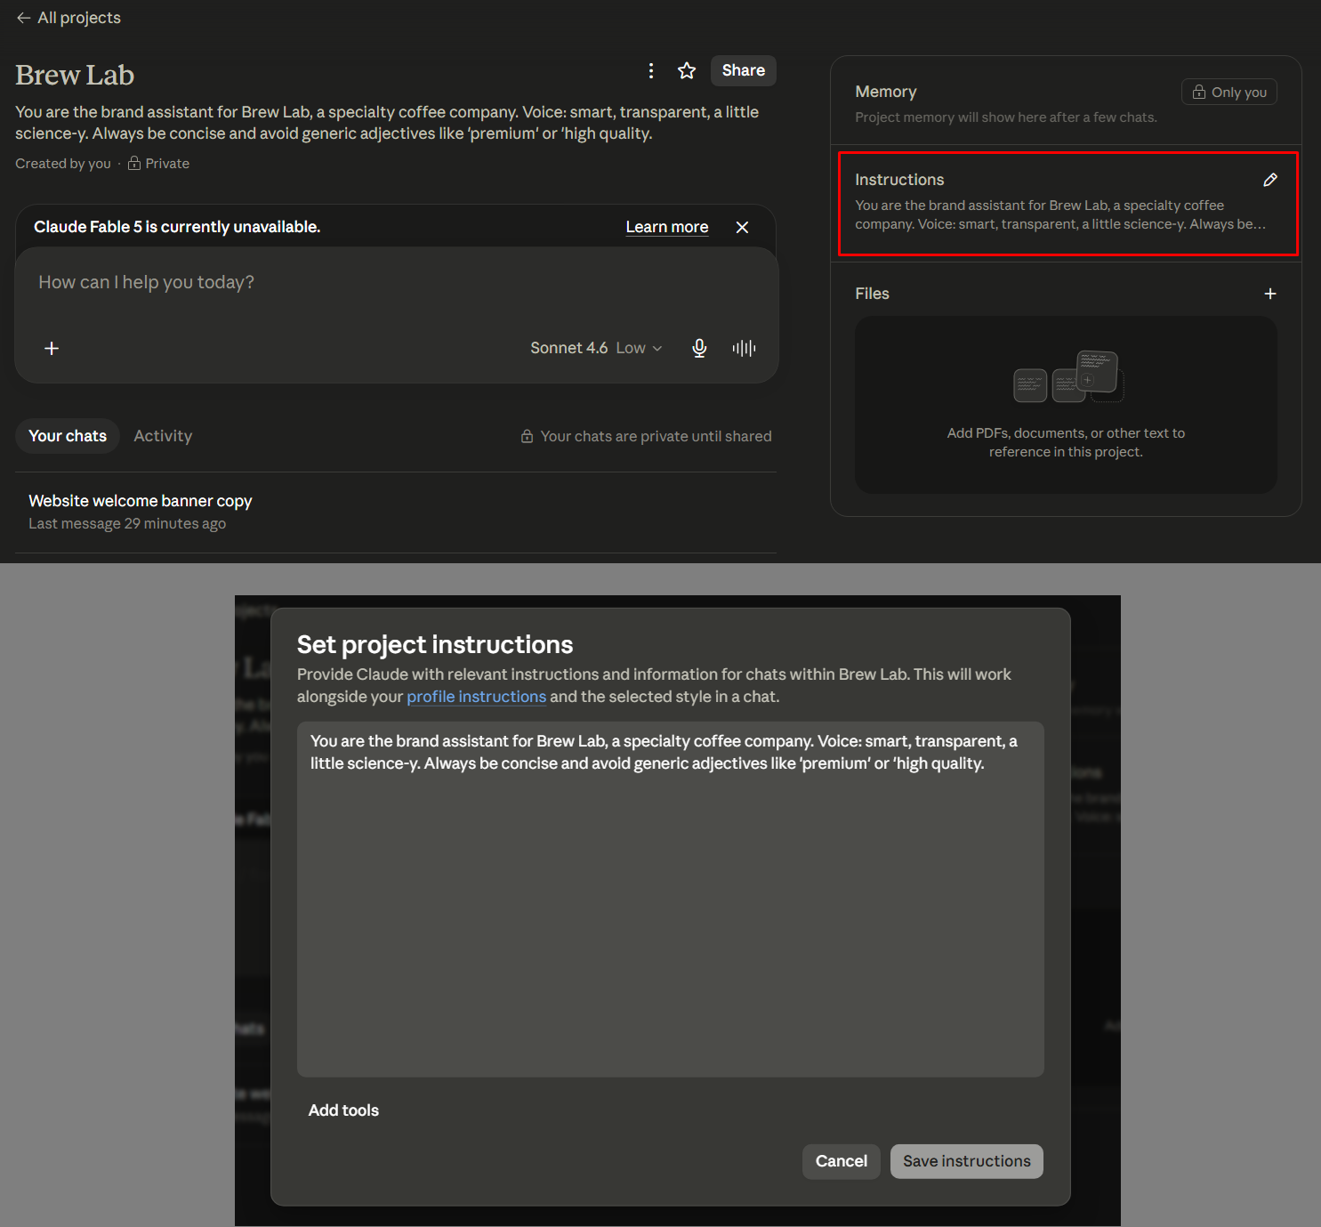This screenshot has width=1321, height=1227.
Task: Click Add tools in the dialog
Action: coord(343,1110)
